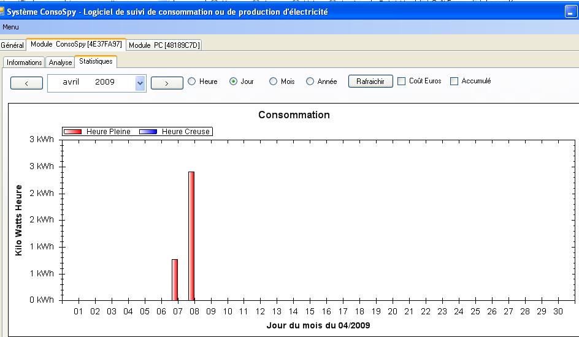This screenshot has height=337, width=579.
Task: Switch to the Général tab
Action: [12, 45]
